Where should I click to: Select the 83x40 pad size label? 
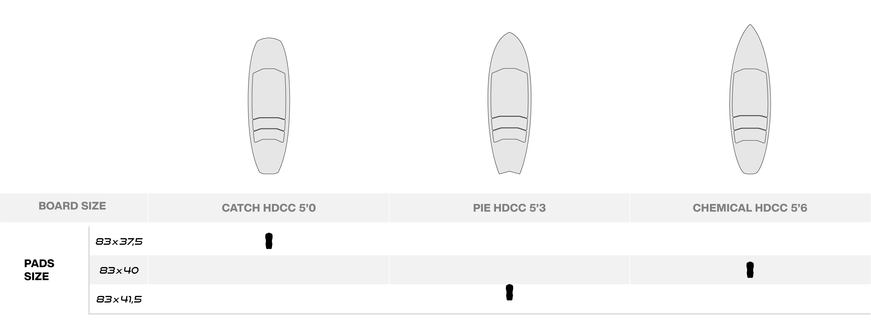click(x=119, y=270)
